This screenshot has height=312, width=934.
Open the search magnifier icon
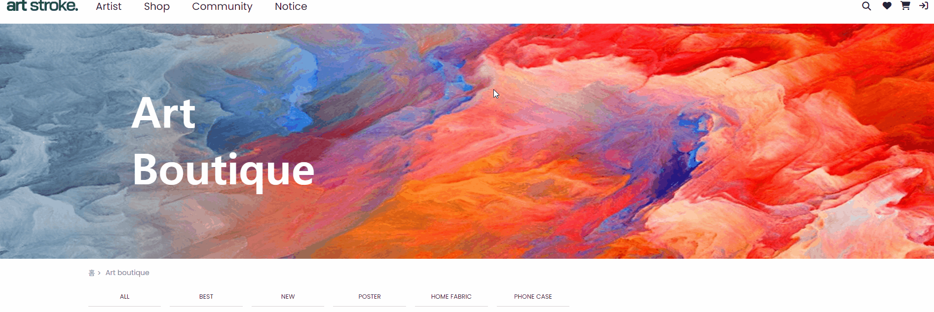pyautogui.click(x=866, y=6)
